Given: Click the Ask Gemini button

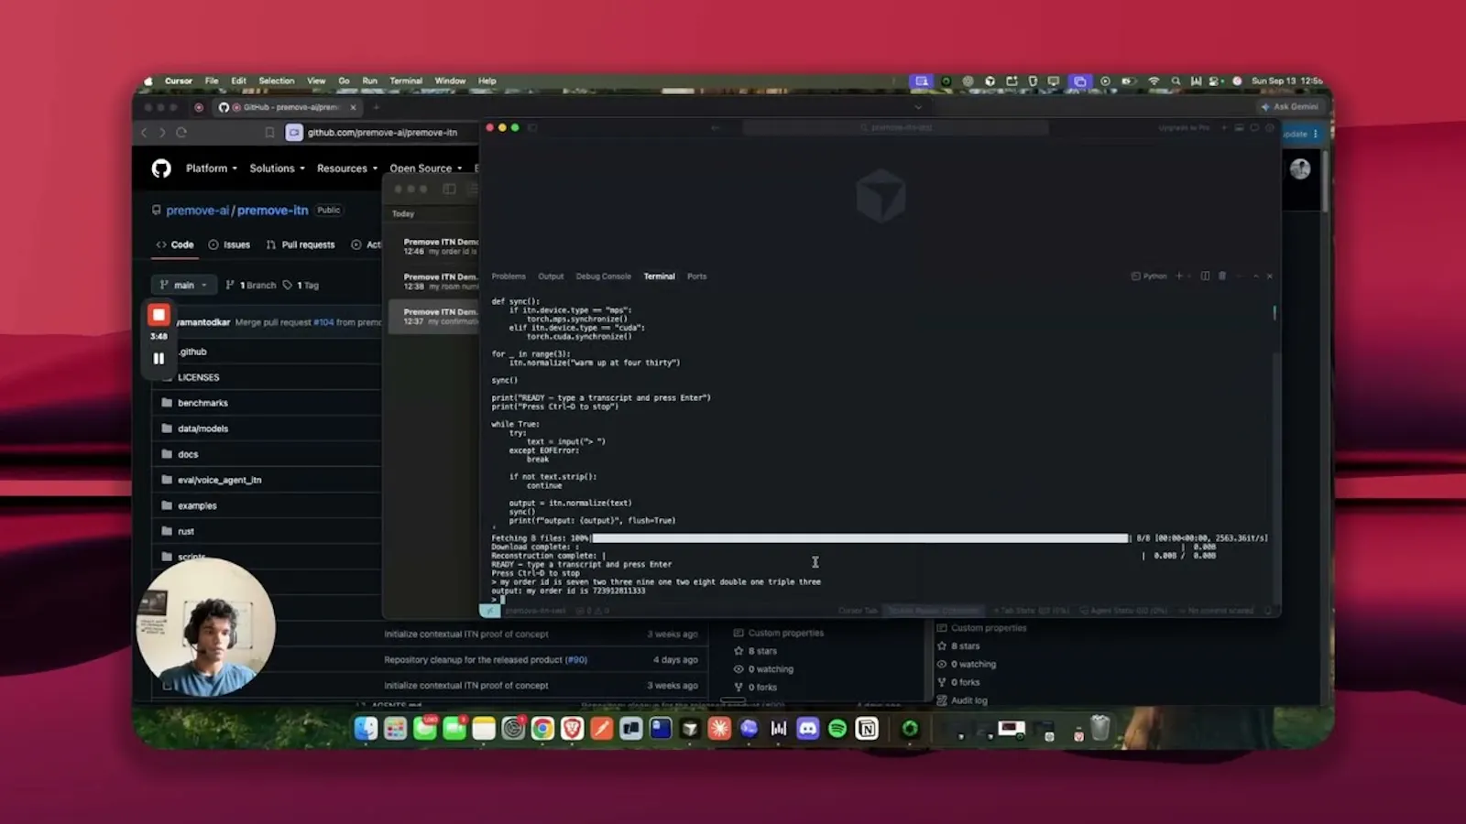Looking at the screenshot, I should (x=1290, y=106).
